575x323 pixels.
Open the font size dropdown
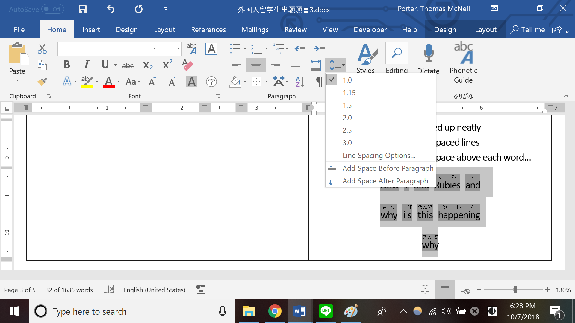178,48
